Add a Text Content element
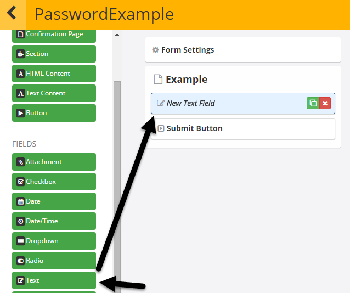 (x=54, y=93)
